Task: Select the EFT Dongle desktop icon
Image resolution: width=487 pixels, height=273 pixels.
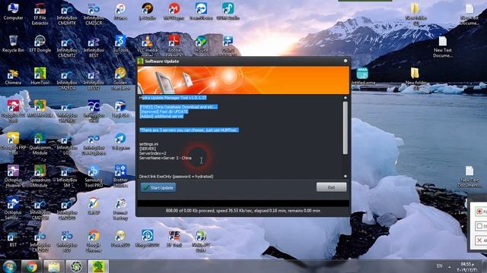Action: coord(40,44)
